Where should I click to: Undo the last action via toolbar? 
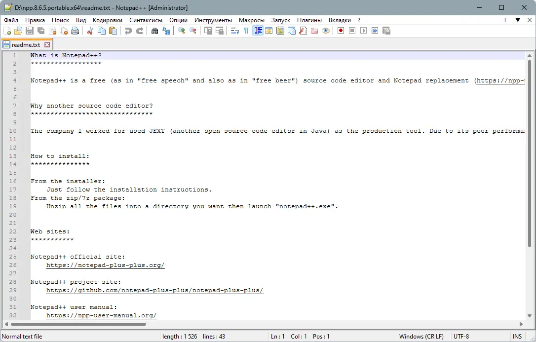tap(128, 31)
